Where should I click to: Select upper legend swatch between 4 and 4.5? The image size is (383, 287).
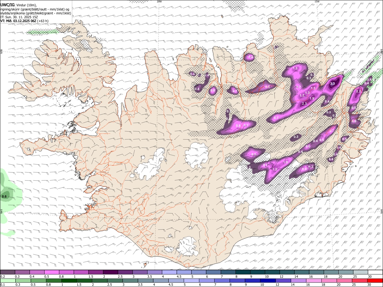169,272
